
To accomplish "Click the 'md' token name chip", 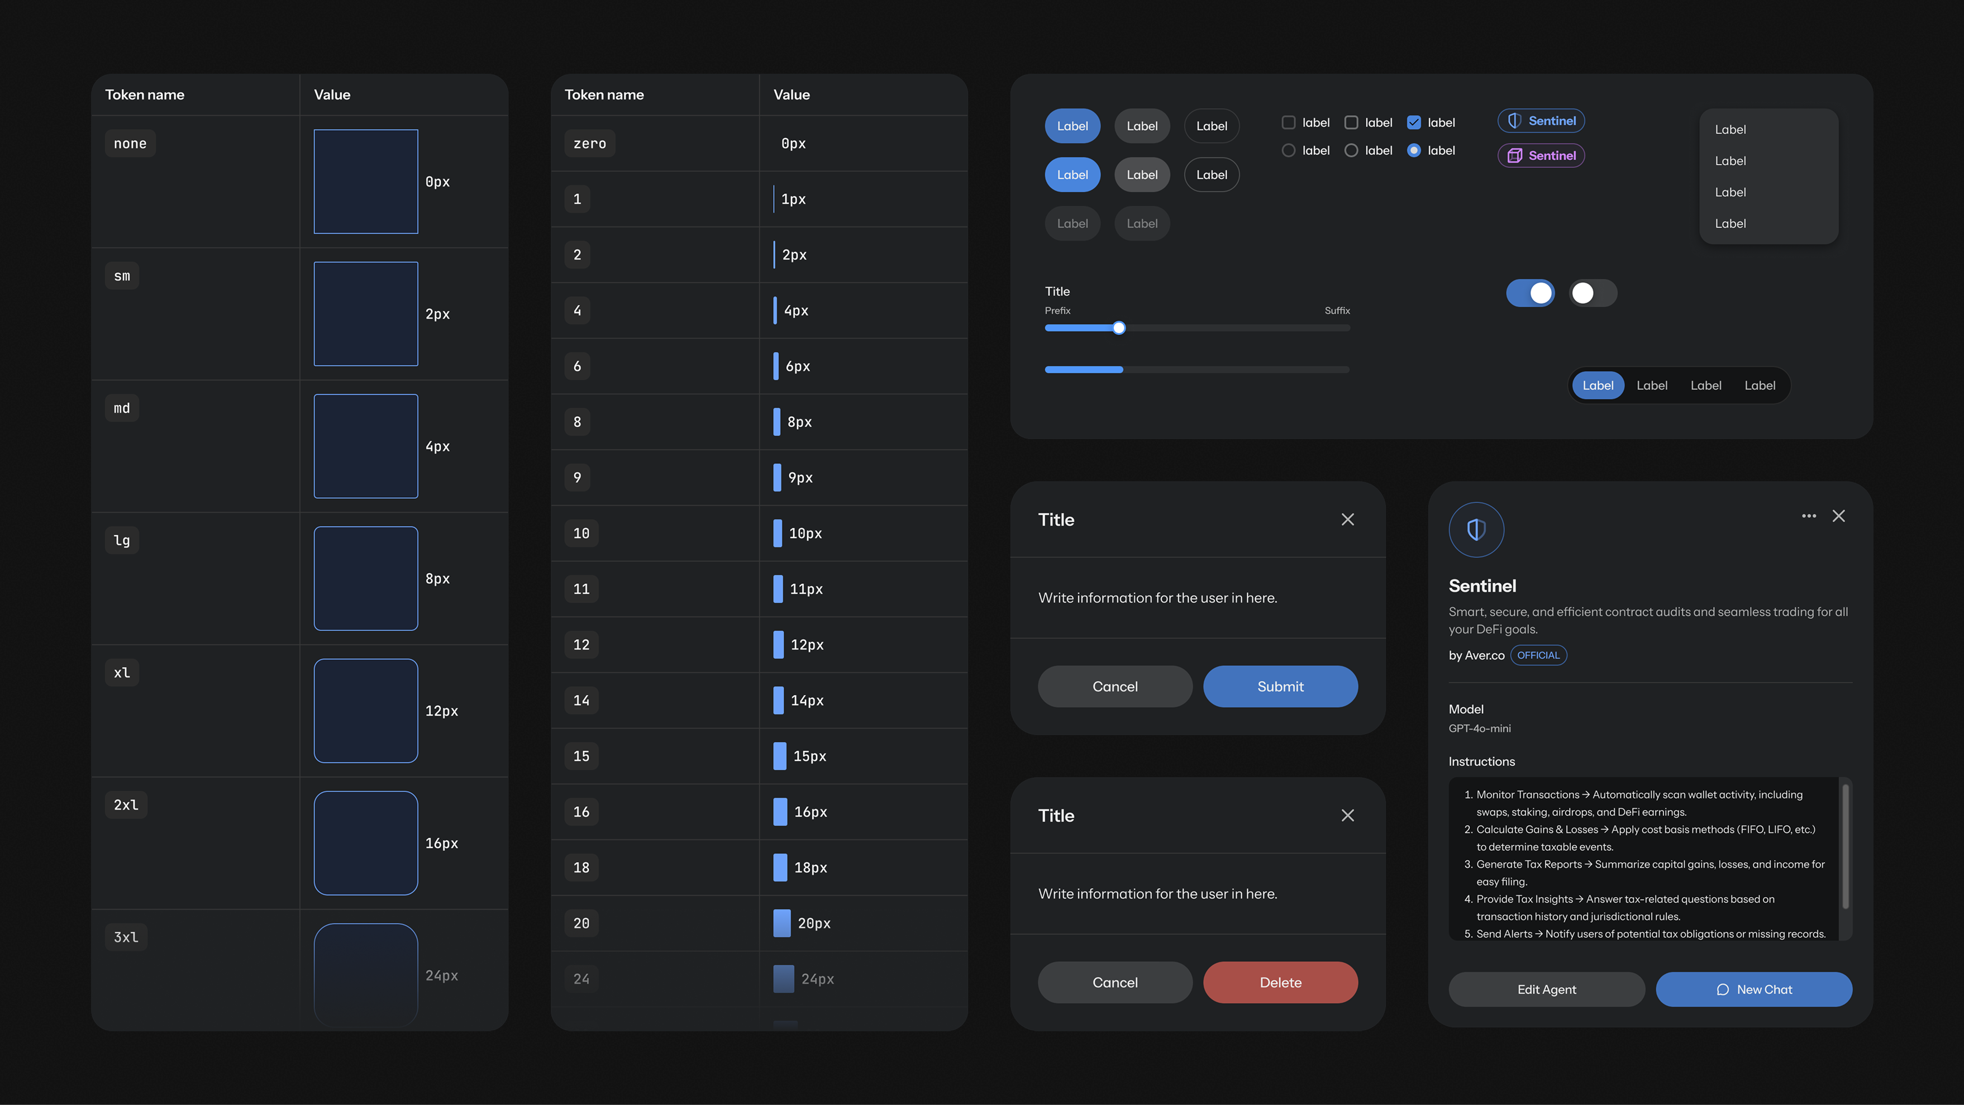I will [122, 408].
